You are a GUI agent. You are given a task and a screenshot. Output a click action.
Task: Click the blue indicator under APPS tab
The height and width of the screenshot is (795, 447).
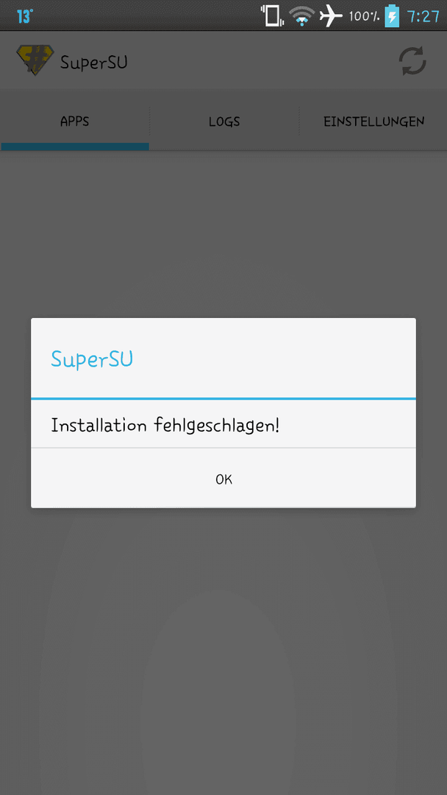tap(75, 146)
